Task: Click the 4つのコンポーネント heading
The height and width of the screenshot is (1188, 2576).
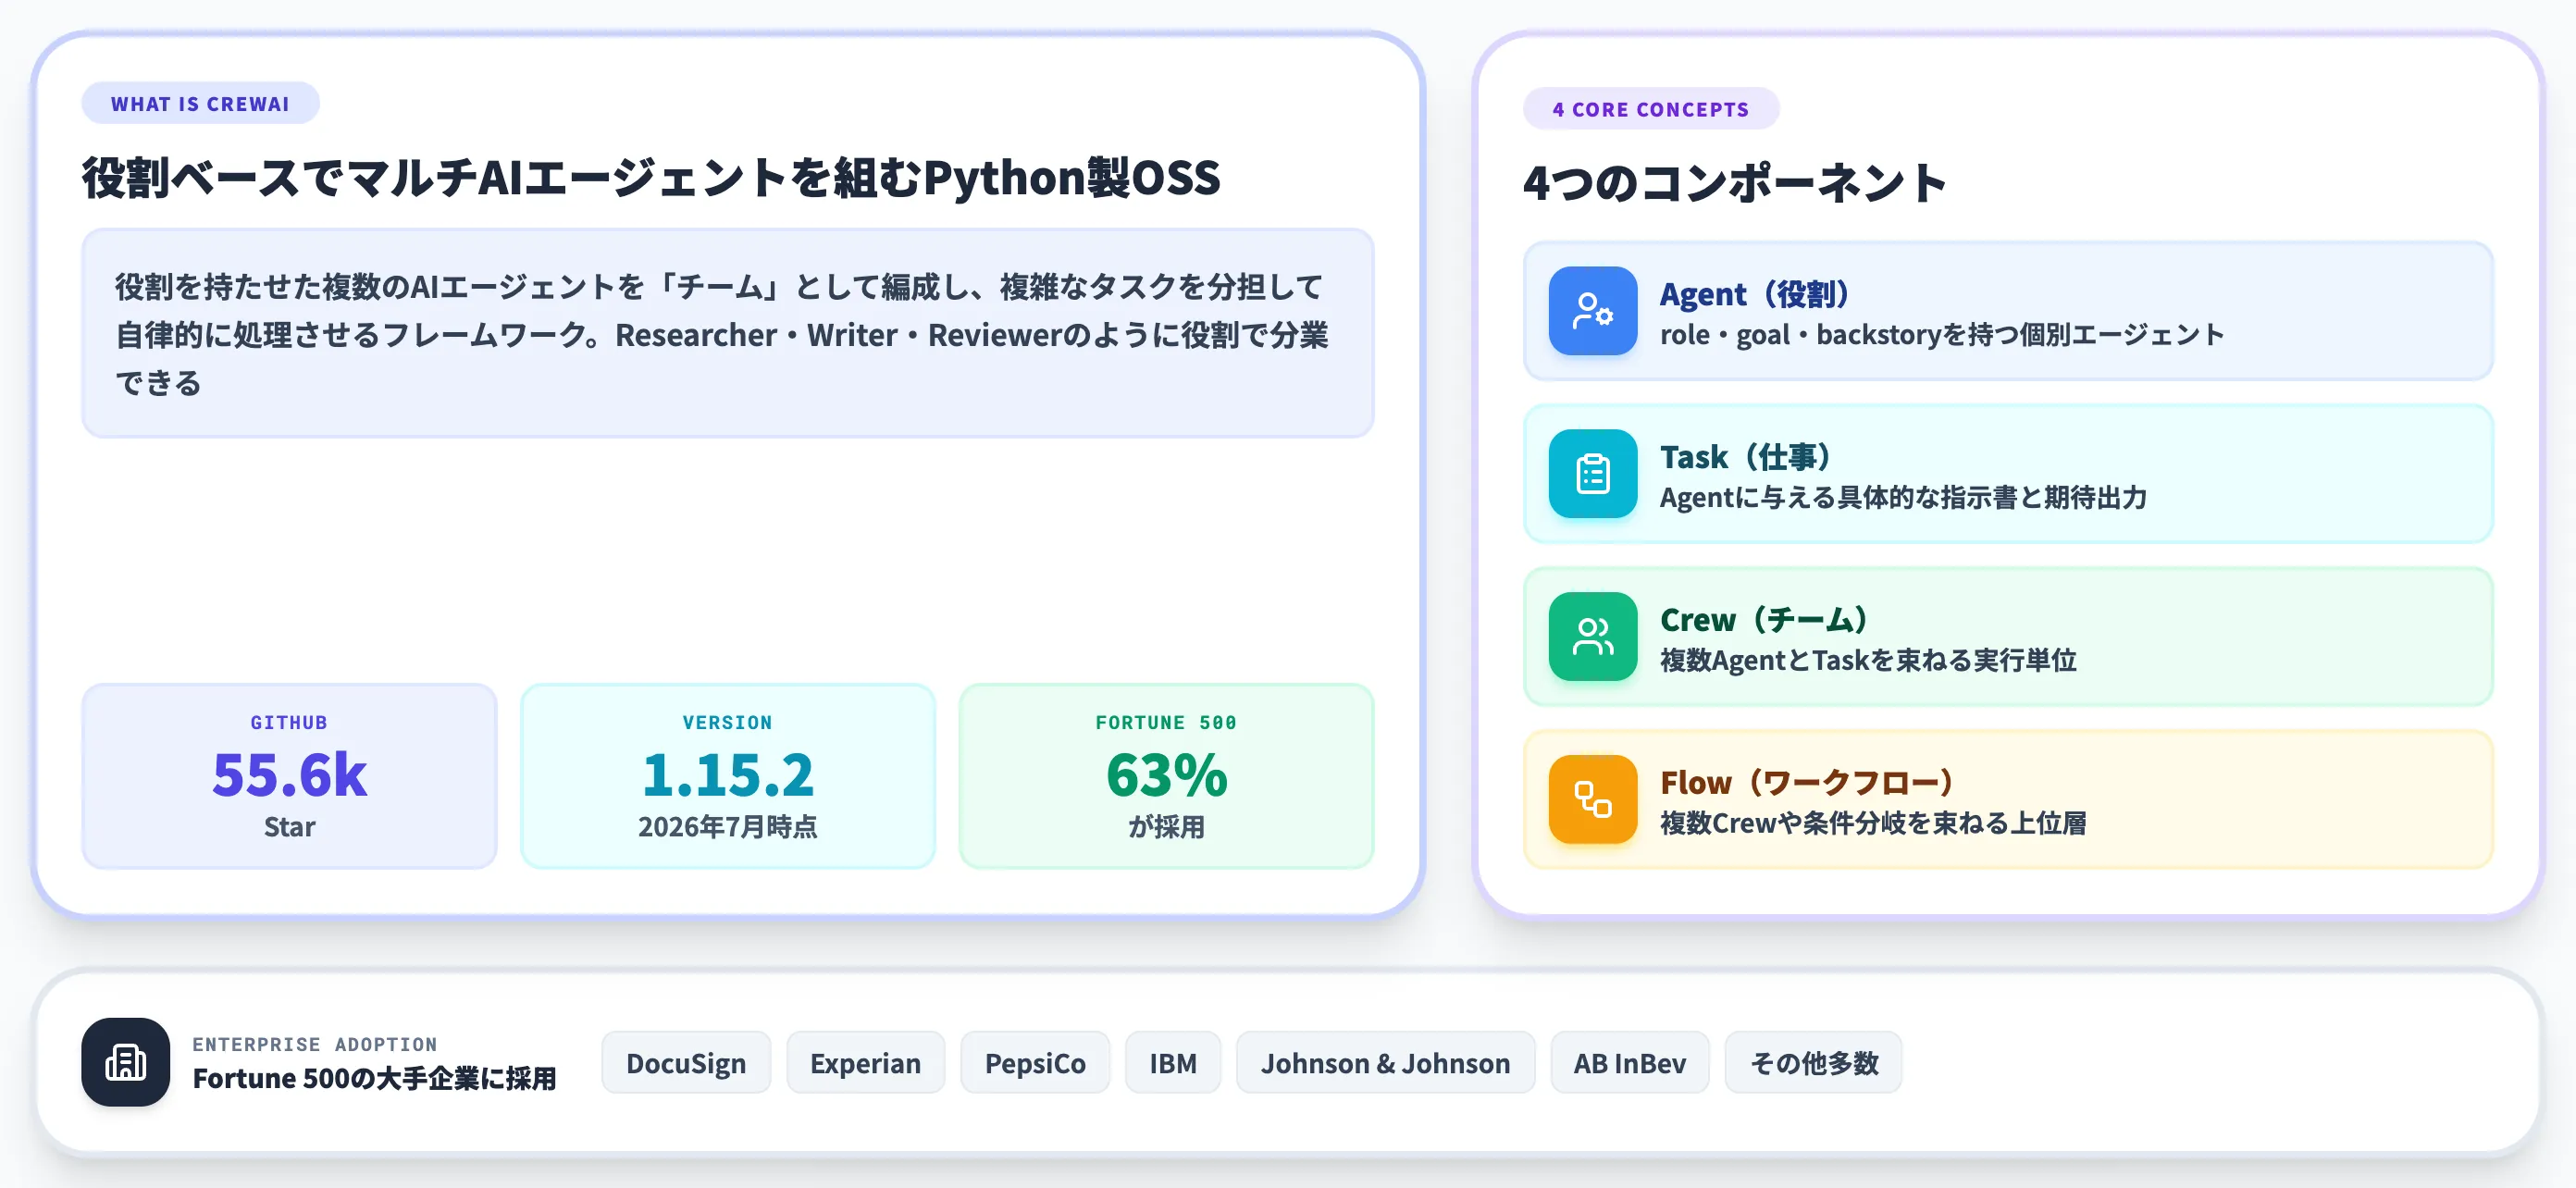Action: (1735, 182)
